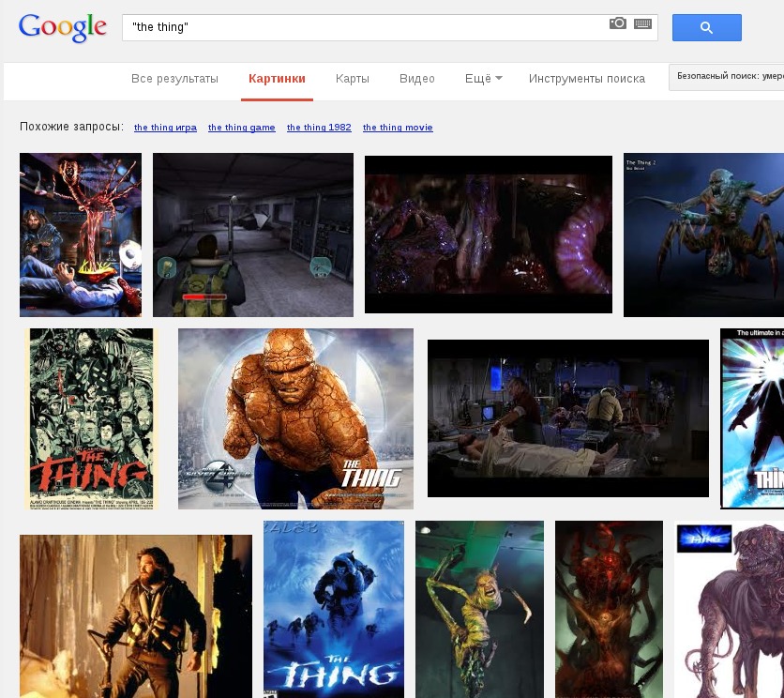The image size is (784, 698).
Task: Open the autopsy table film scene thumbnail
Action: [568, 418]
